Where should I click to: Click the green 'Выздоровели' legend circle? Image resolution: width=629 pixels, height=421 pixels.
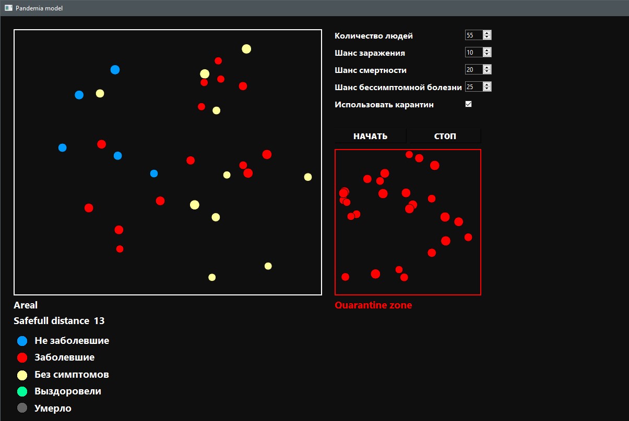(21, 391)
